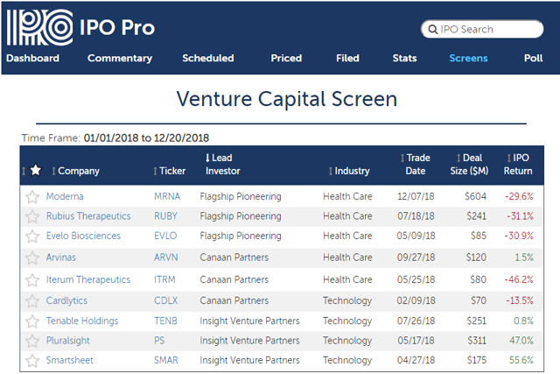Select the time frame date range text

(146, 138)
